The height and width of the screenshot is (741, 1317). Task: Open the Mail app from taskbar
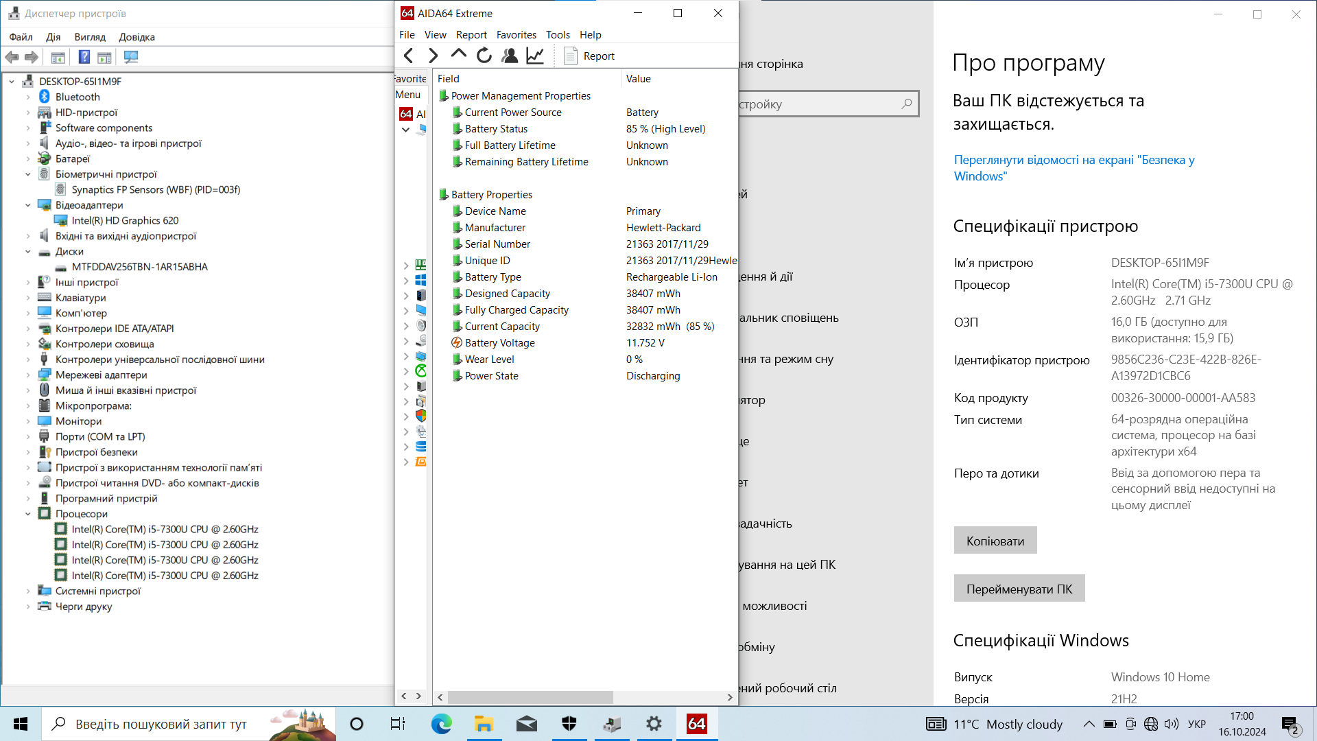click(x=526, y=724)
